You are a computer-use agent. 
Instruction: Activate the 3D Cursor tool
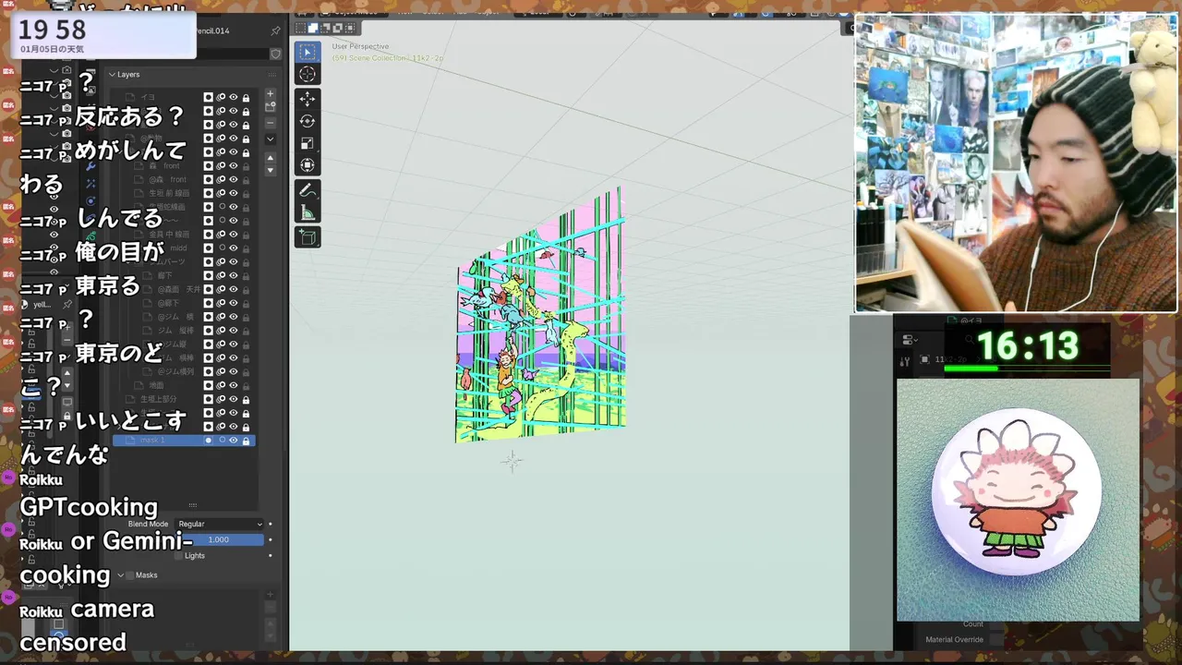coord(308,75)
